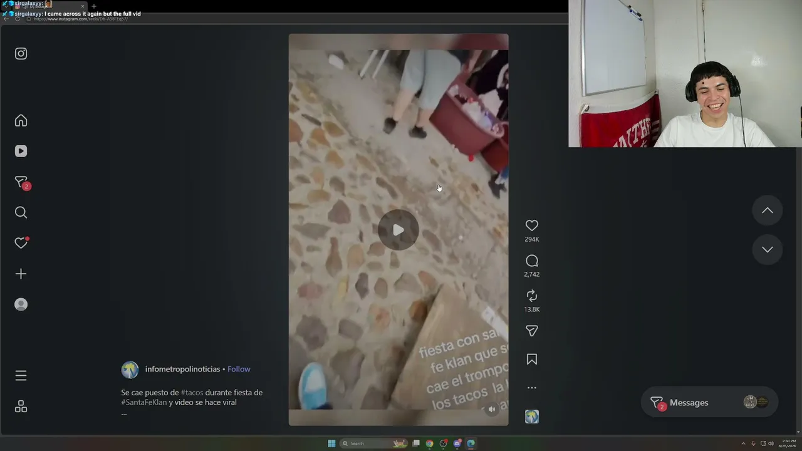Open the system volume control
The height and width of the screenshot is (451, 802).
click(771, 443)
